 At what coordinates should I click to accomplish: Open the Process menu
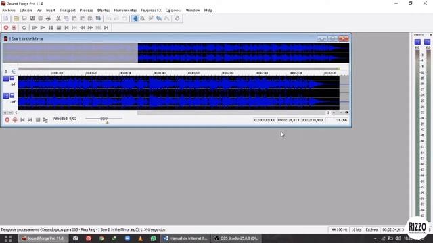(86, 11)
